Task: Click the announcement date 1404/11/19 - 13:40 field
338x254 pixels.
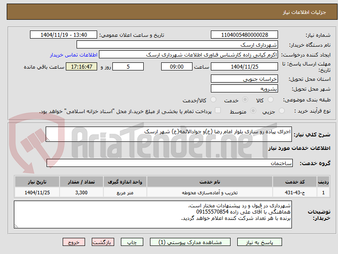Action: pos(64,35)
